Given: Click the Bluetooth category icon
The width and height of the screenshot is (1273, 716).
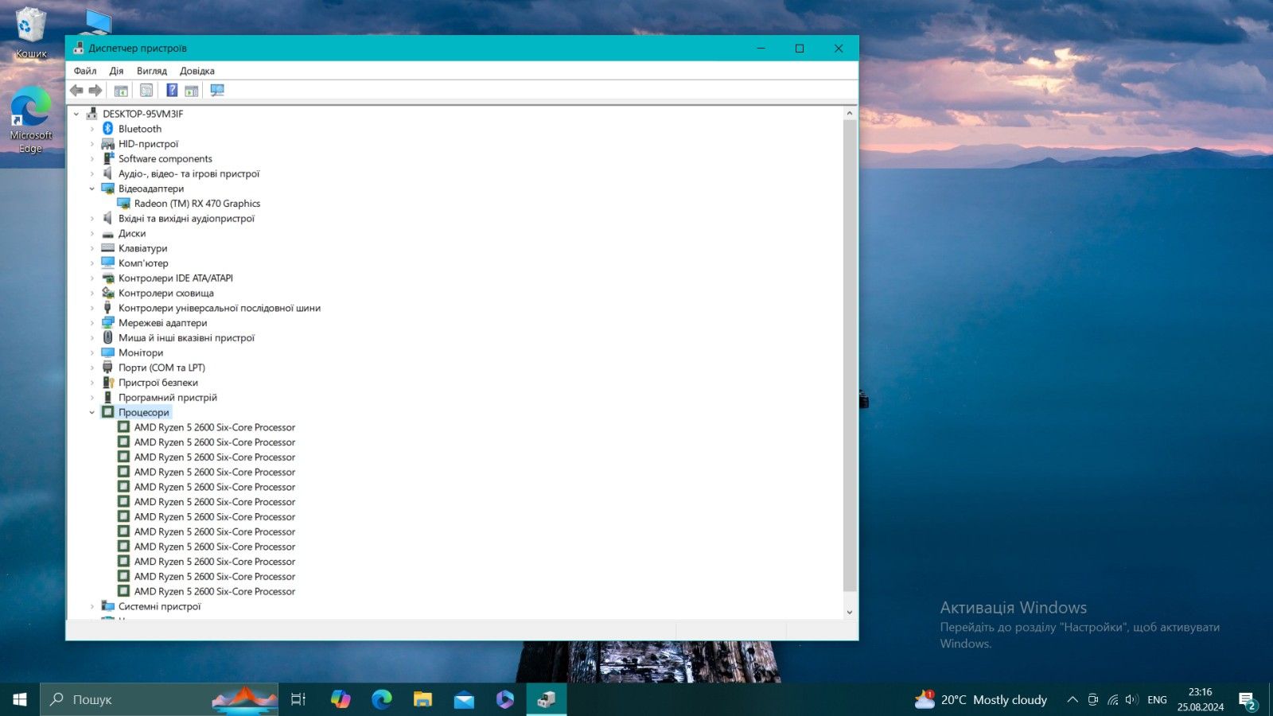Looking at the screenshot, I should pos(108,129).
